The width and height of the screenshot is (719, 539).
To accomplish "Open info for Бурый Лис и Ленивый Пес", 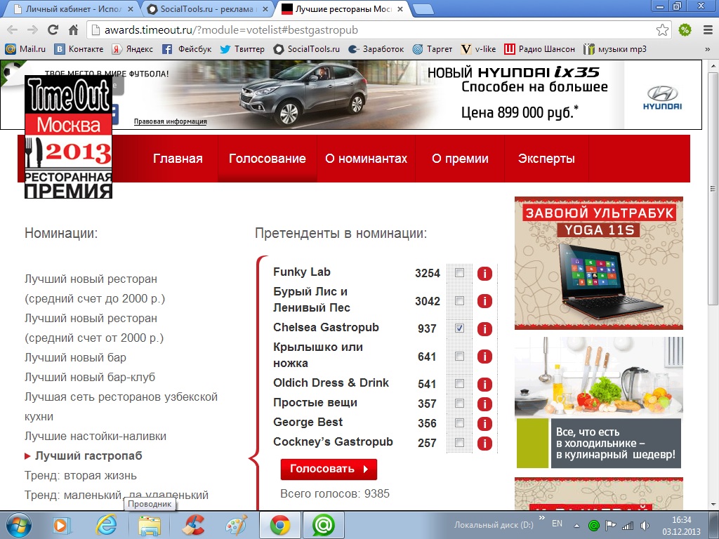I will [484, 301].
